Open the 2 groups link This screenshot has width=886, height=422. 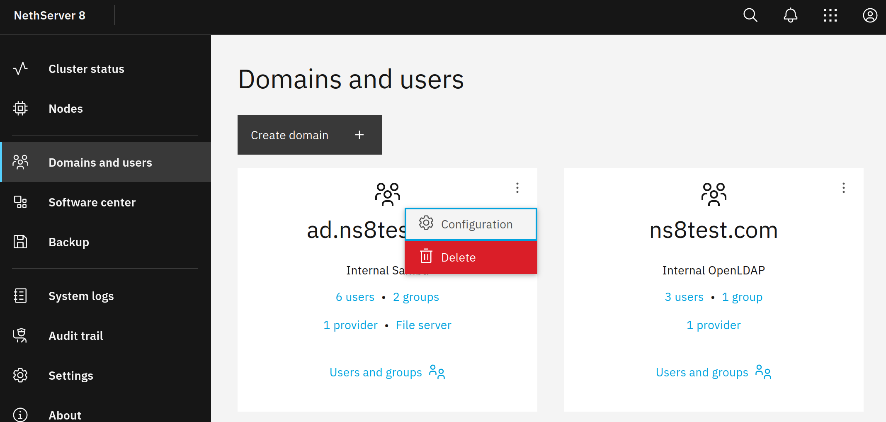416,297
